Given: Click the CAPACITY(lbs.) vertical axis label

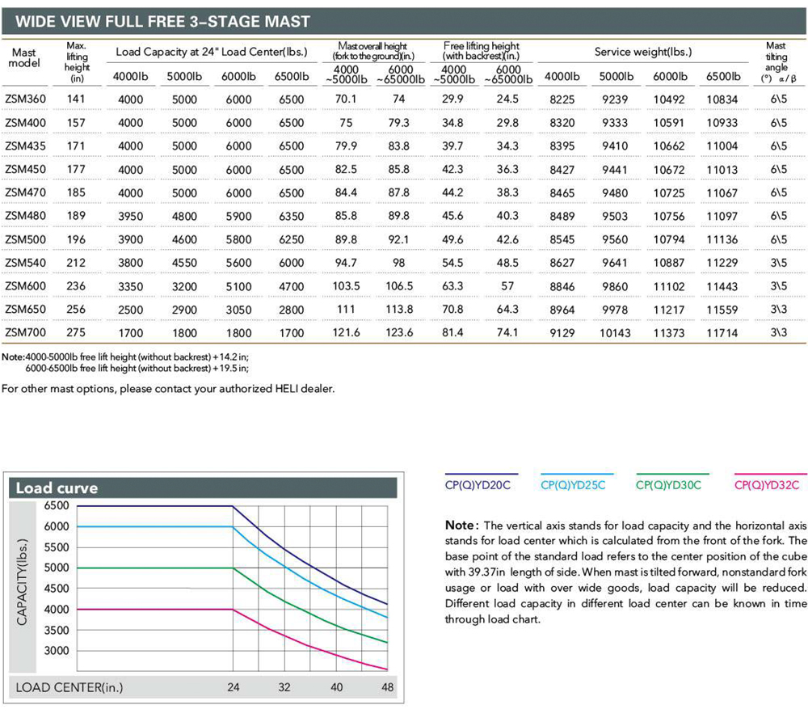Looking at the screenshot, I should (x=25, y=581).
